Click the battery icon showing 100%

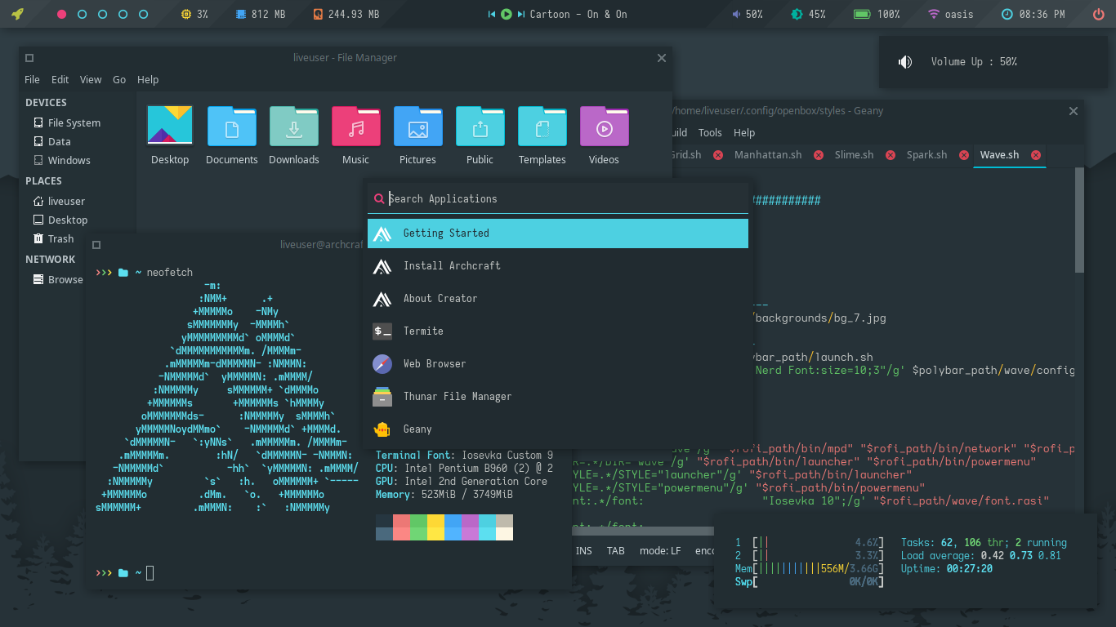click(861, 15)
